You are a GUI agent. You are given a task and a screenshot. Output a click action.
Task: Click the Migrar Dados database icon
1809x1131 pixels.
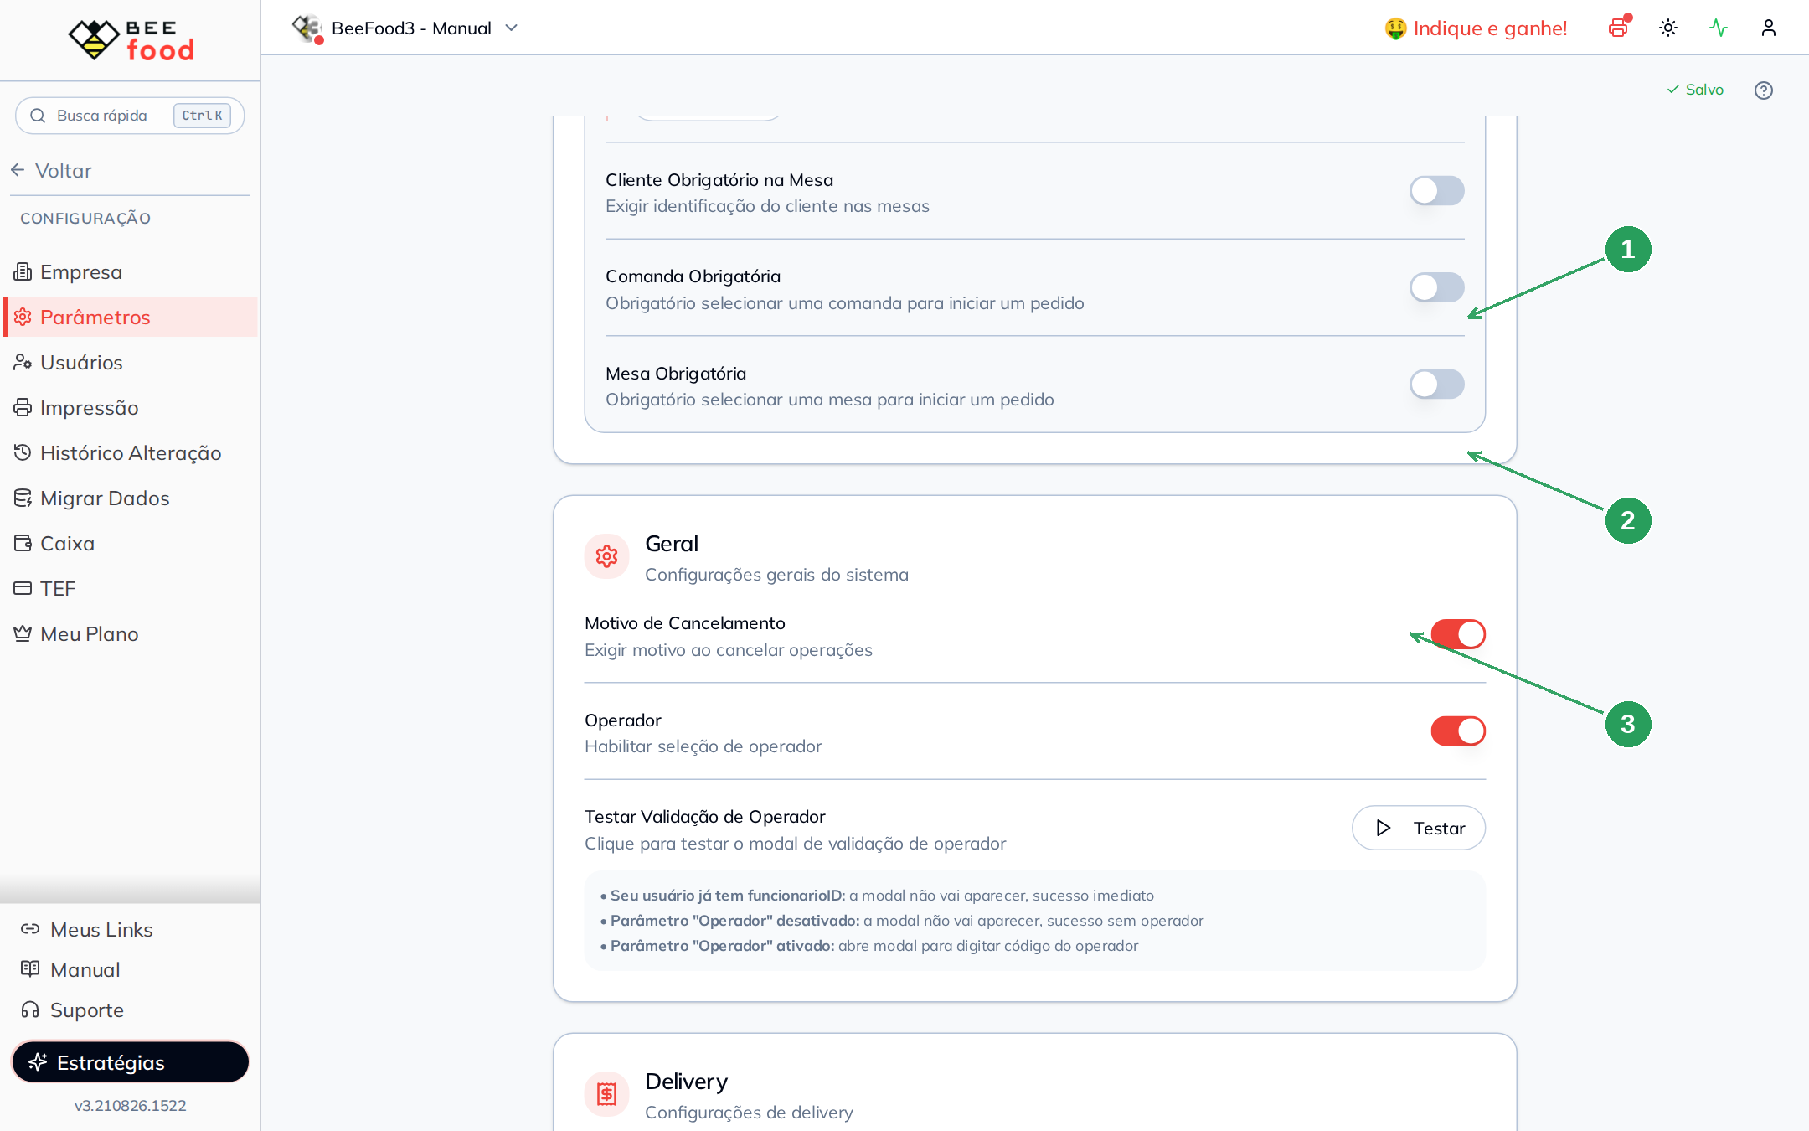(23, 498)
